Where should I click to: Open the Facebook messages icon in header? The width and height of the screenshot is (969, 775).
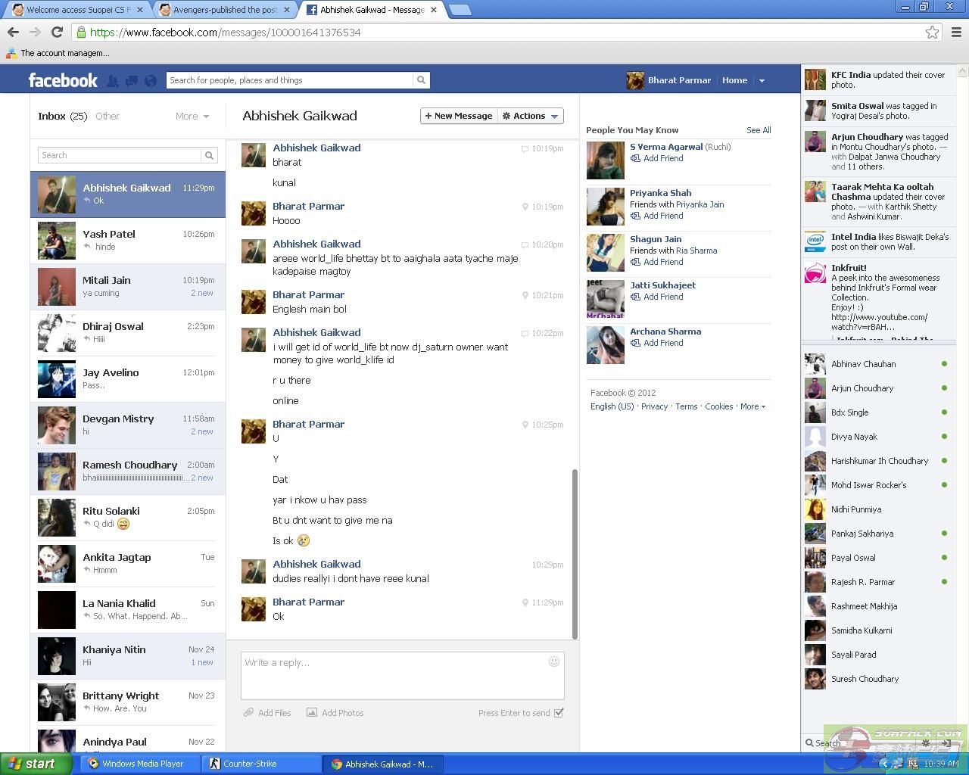pos(132,81)
